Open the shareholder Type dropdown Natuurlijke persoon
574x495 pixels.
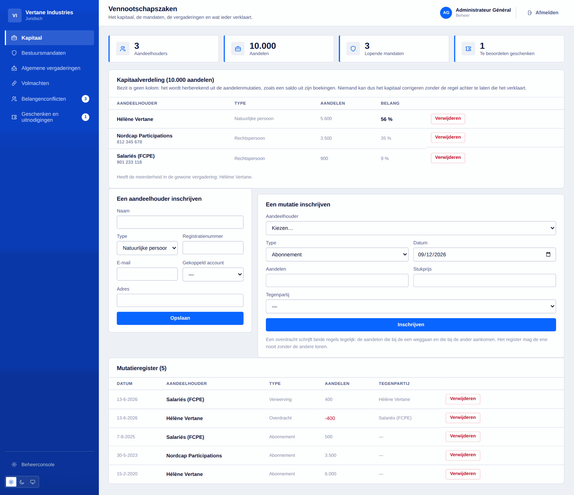[147, 248]
